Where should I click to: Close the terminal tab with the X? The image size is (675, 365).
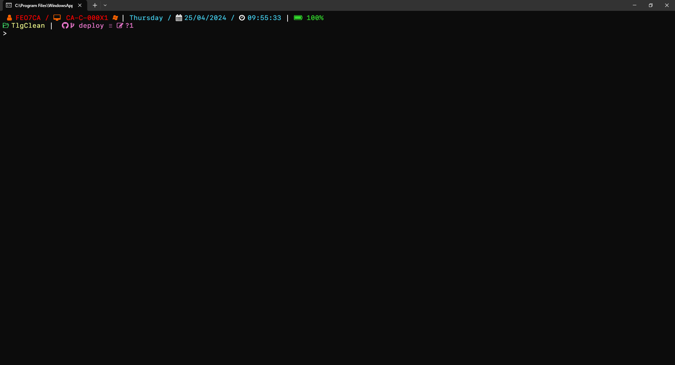point(80,5)
